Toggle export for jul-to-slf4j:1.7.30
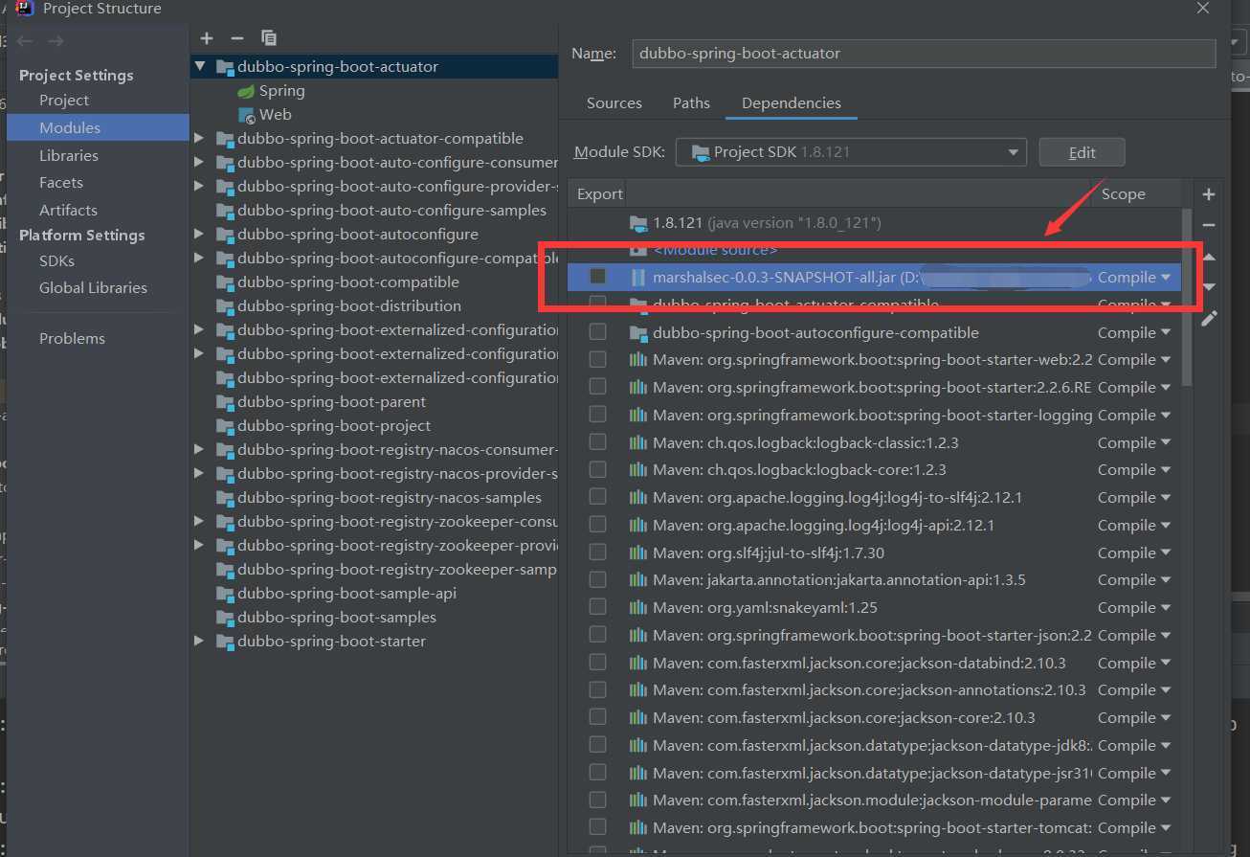The height and width of the screenshot is (857, 1250). tap(597, 552)
